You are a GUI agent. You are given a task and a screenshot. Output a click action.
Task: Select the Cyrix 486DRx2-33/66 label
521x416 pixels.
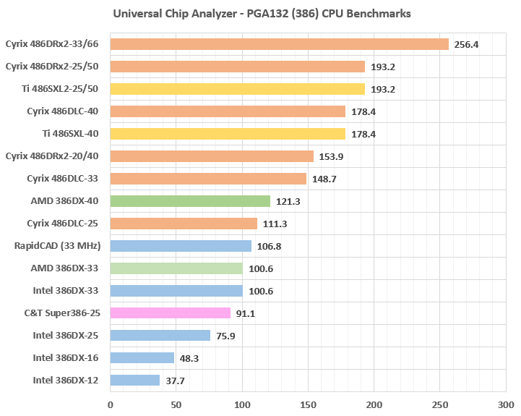[x=52, y=44]
